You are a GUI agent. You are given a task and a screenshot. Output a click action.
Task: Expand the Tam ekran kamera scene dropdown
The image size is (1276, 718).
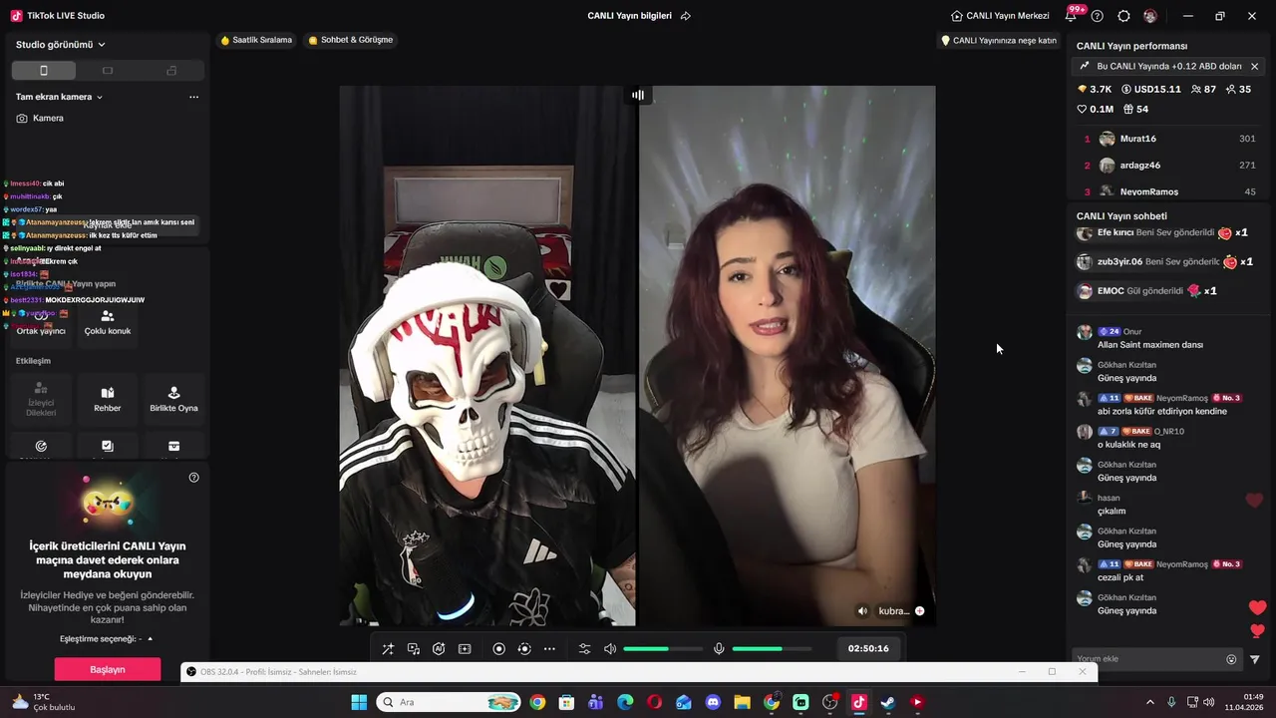tap(60, 97)
